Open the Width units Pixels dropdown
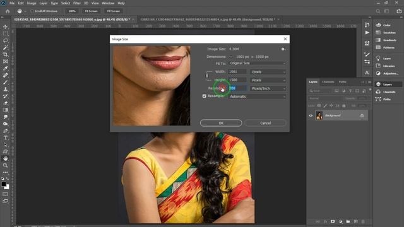 (x=268, y=72)
